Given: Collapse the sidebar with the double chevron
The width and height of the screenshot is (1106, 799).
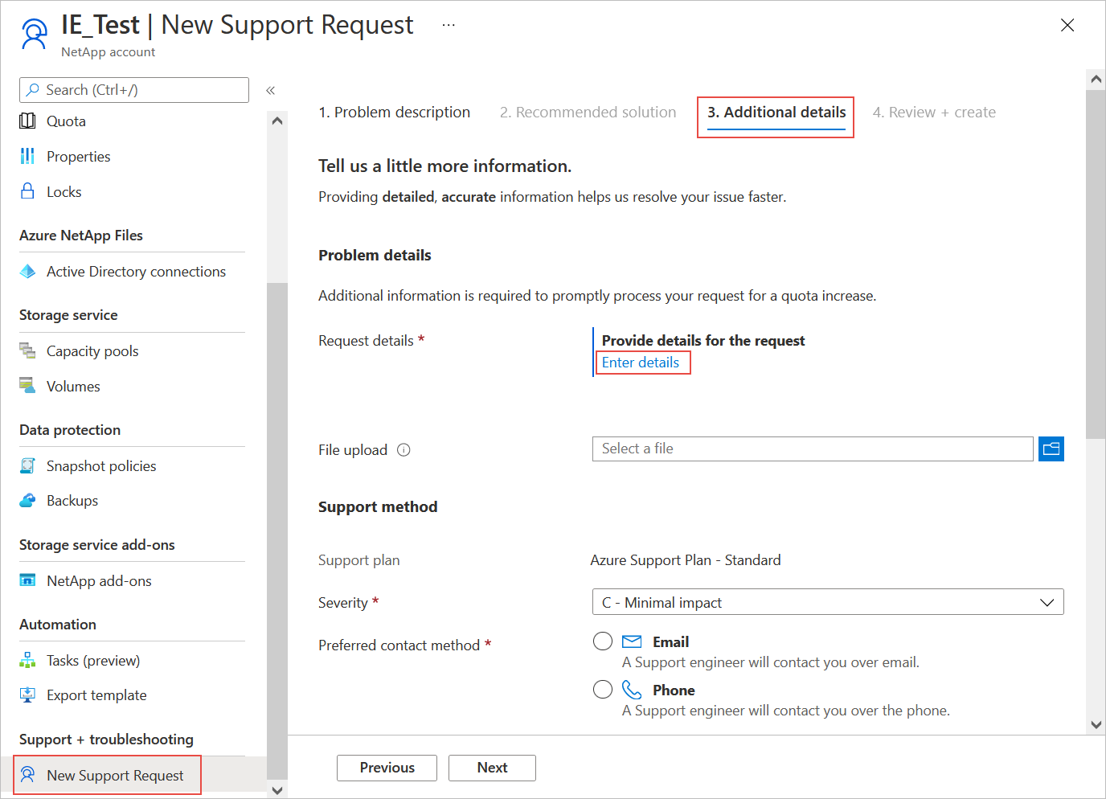Looking at the screenshot, I should 270,90.
